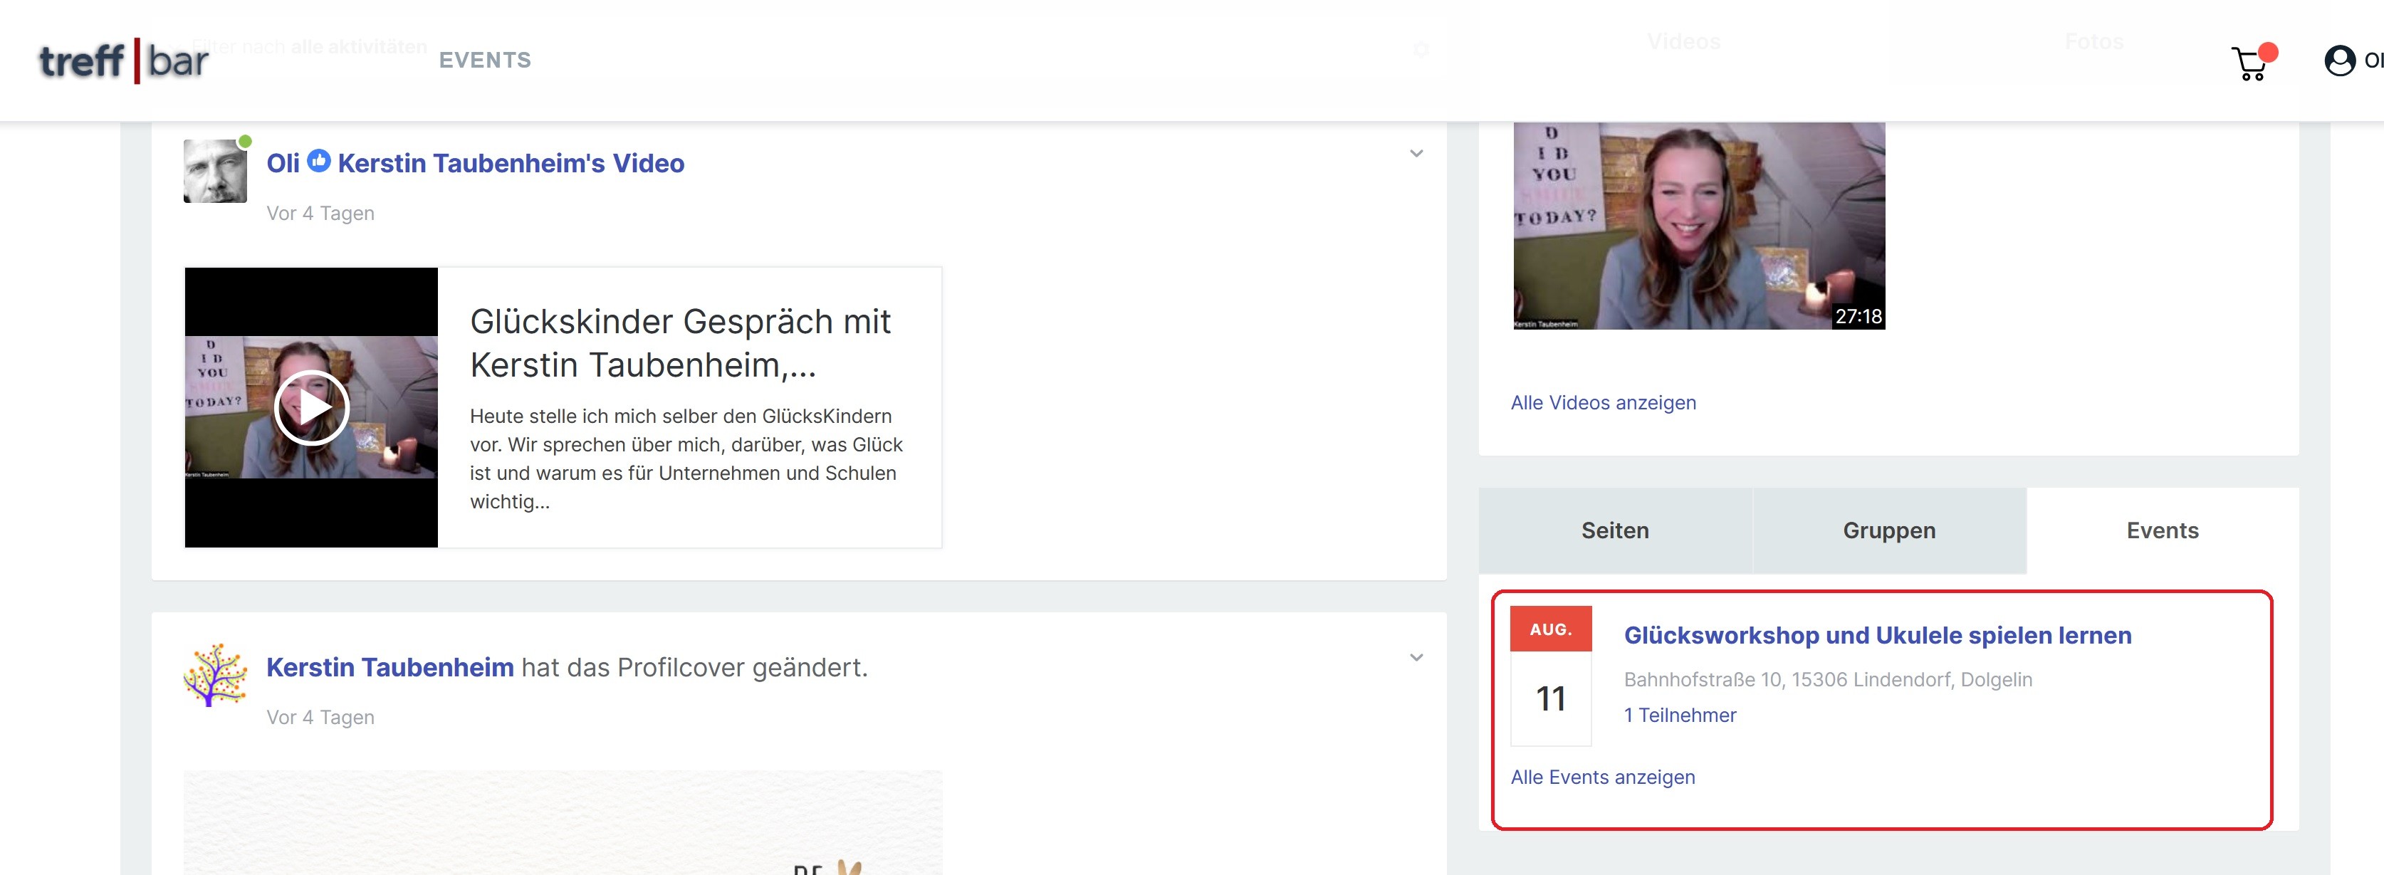The image size is (2384, 875).
Task: Open the sidebar video thumbnail 27:18
Action: pos(1698,226)
